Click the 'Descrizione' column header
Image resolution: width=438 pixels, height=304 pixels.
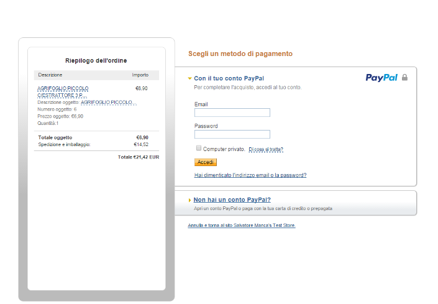click(50, 75)
